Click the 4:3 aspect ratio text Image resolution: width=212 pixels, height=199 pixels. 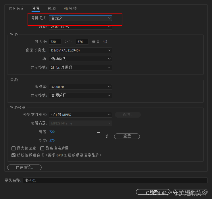[105, 42]
